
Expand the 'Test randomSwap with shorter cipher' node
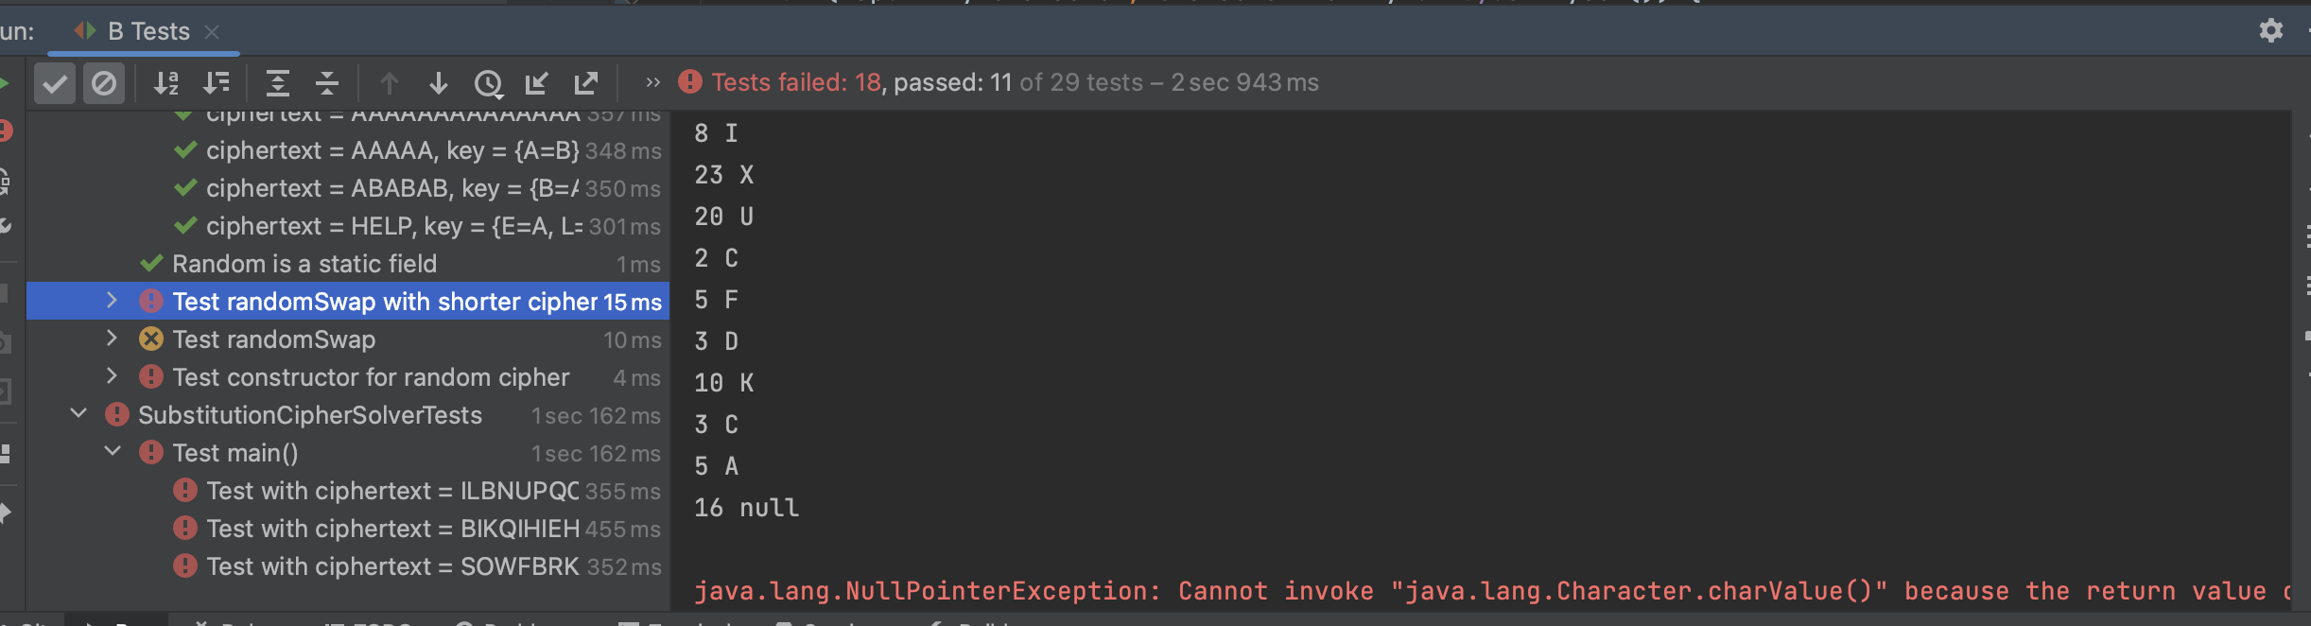(x=112, y=301)
